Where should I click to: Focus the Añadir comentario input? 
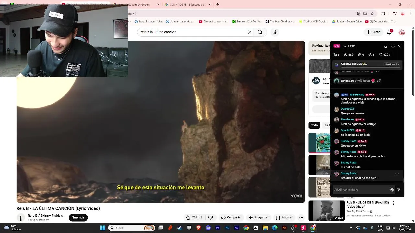361,190
